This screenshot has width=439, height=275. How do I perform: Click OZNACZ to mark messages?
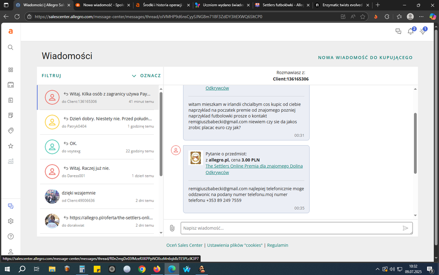(x=150, y=76)
